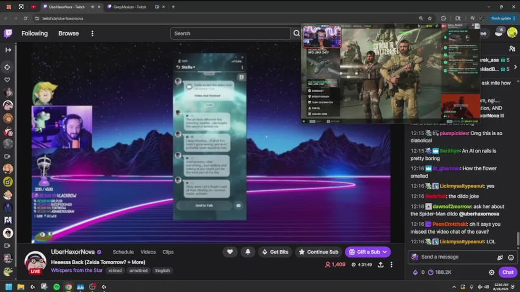This screenshot has height=292, width=520.
Task: Open the notifications inbox showing 15
Action: pyautogui.click(x=499, y=32)
